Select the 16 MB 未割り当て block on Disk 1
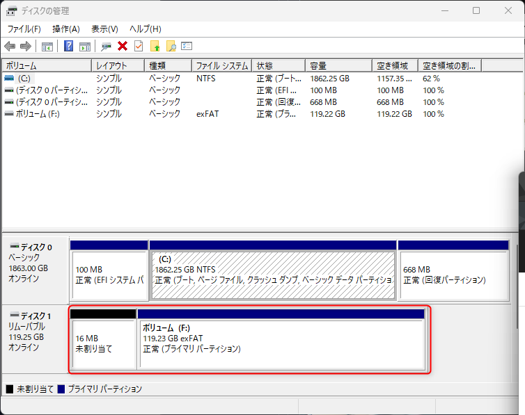 [x=104, y=339]
